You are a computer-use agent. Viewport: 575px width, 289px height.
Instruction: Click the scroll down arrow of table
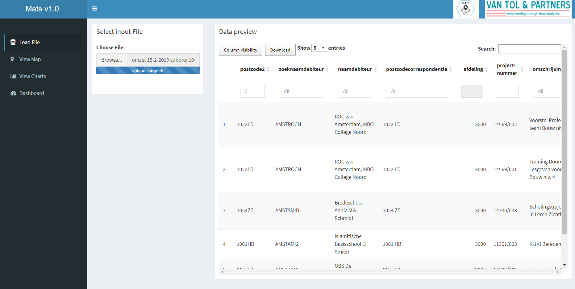coord(564,265)
